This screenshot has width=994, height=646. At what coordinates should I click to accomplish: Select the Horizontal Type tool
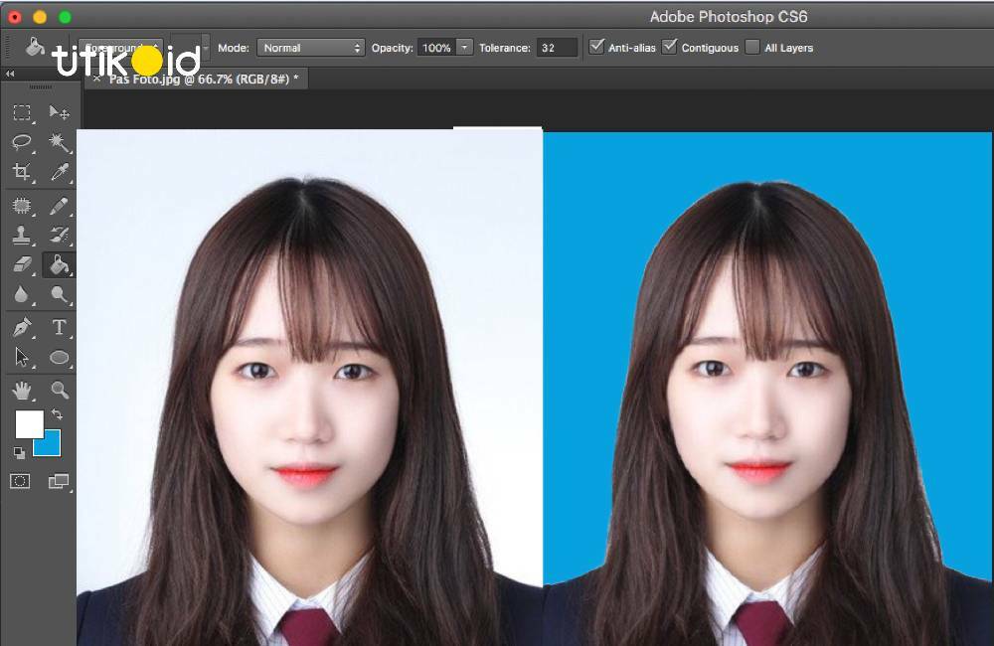[60, 326]
